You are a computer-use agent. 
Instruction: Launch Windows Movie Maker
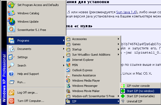(x=93, y=91)
